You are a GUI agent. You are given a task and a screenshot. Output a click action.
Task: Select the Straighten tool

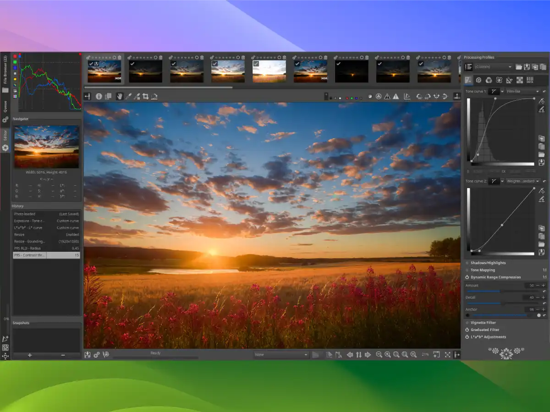(x=154, y=96)
